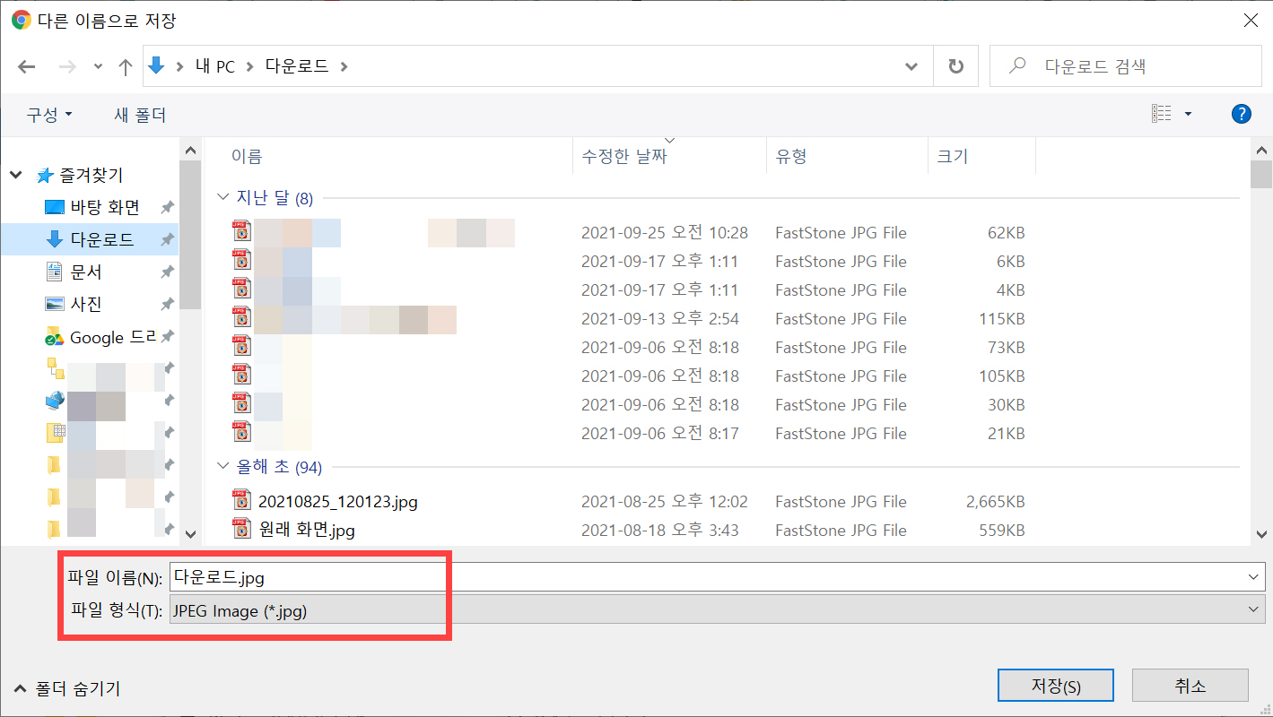
Task: Click JPG icon of the 21KB file
Action: tap(241, 433)
